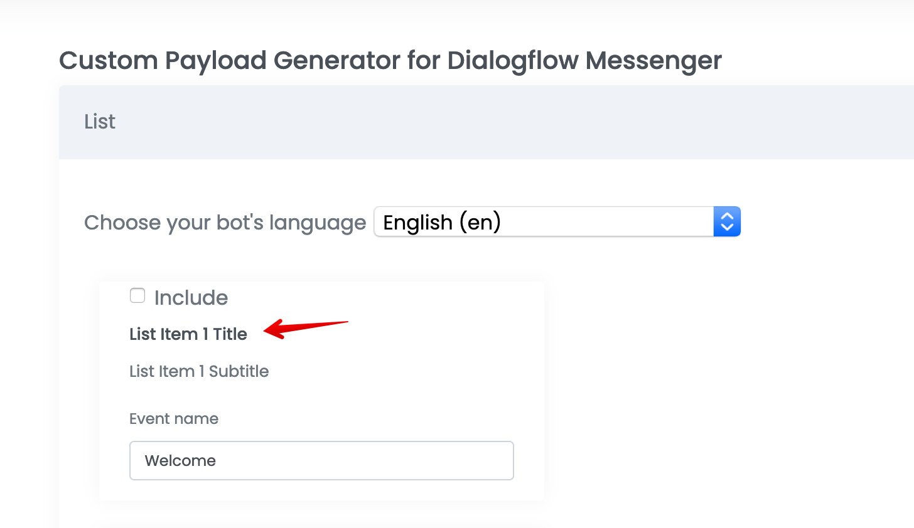Click the List Item 1 Subtitle text
The width and height of the screenshot is (914, 528).
(x=199, y=371)
